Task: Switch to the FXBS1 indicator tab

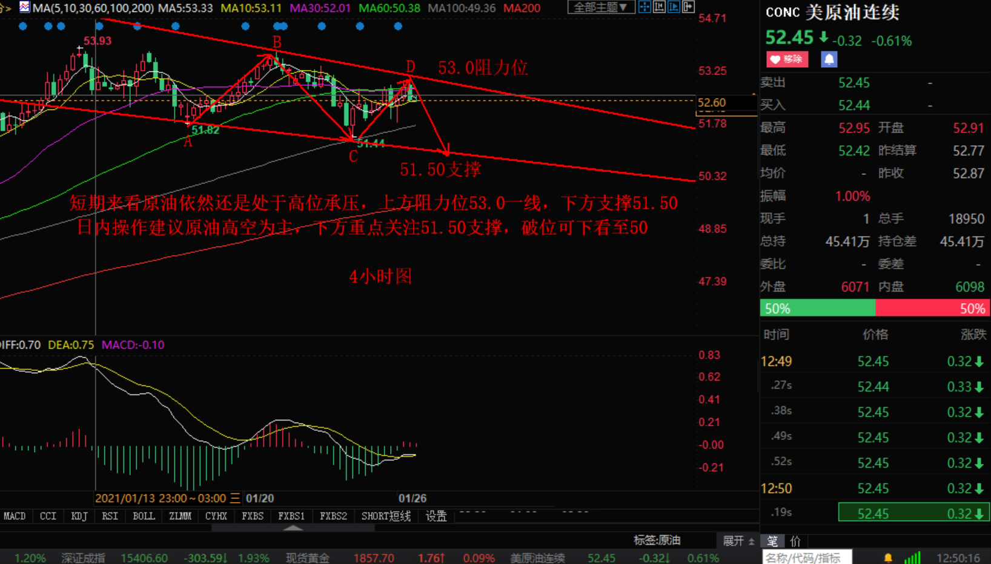Action: click(291, 516)
